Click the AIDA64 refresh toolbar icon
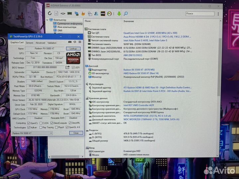Image resolution: width=239 pixels, height=179 pixels. pos(50,14)
